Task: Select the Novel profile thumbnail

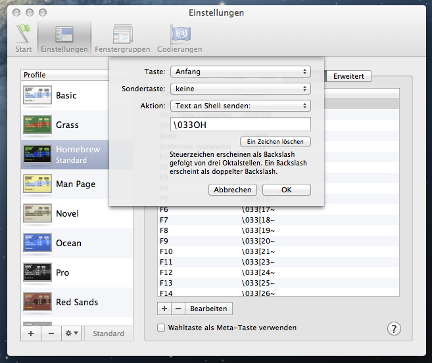Action: coord(37,213)
